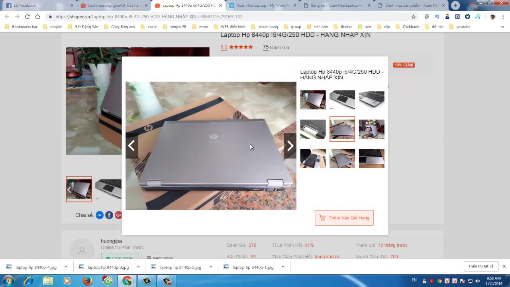Open the Clickbank bookmarks folder

click(x=407, y=27)
